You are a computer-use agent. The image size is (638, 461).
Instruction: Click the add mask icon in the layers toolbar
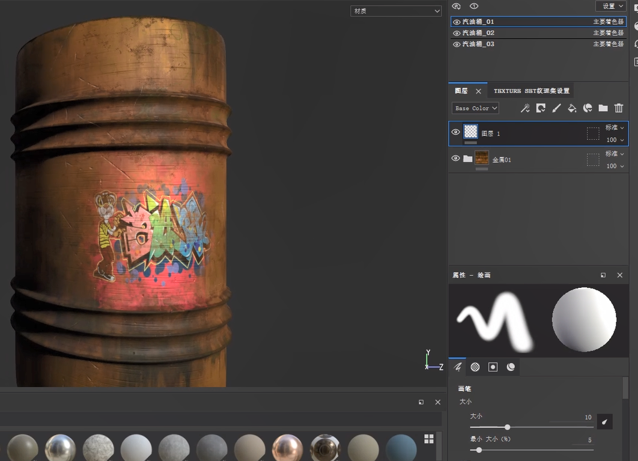click(541, 108)
